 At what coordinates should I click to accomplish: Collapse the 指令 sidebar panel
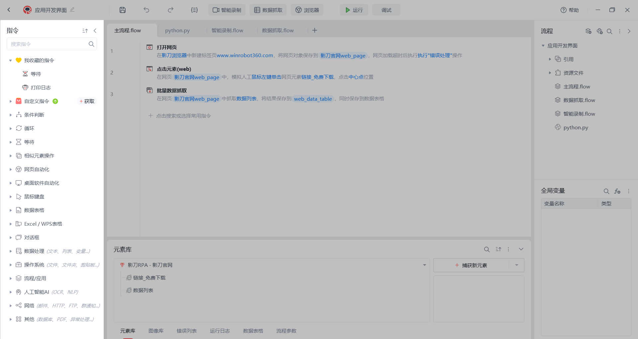(x=95, y=31)
